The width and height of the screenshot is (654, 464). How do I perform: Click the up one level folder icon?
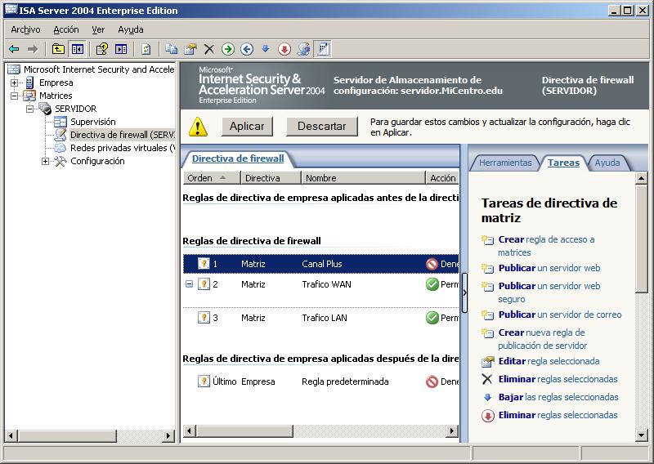click(58, 49)
